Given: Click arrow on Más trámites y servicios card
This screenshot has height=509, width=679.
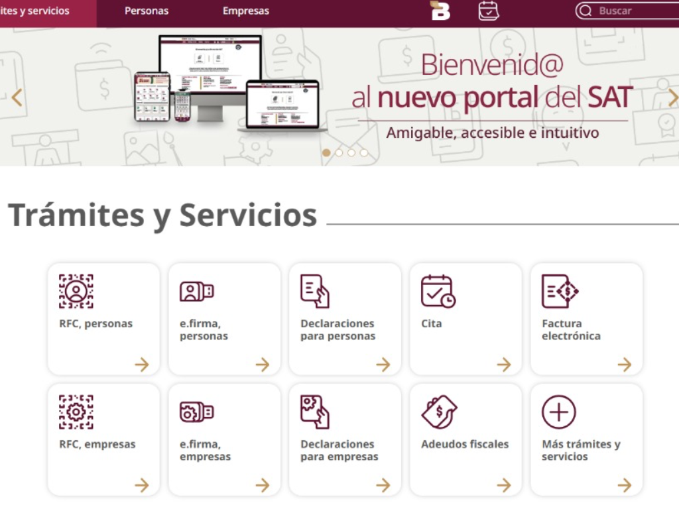Looking at the screenshot, I should (625, 485).
